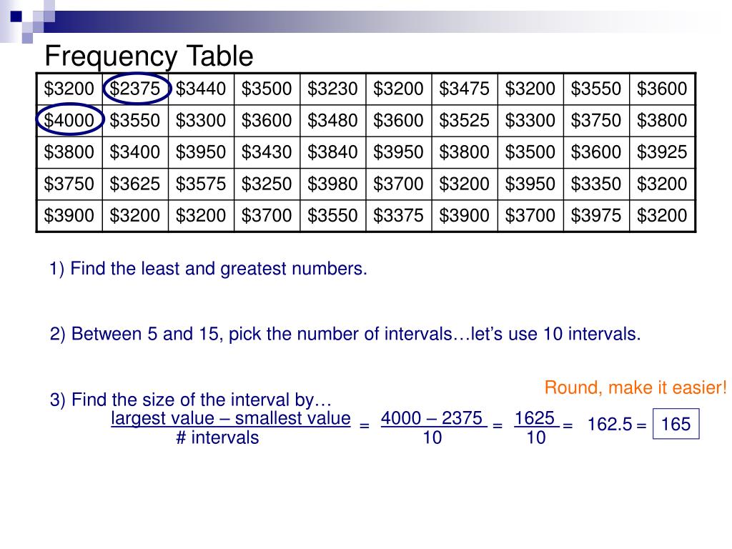The height and width of the screenshot is (549, 732).
Task: Select the $3440 cell in the first row
Action: point(201,89)
